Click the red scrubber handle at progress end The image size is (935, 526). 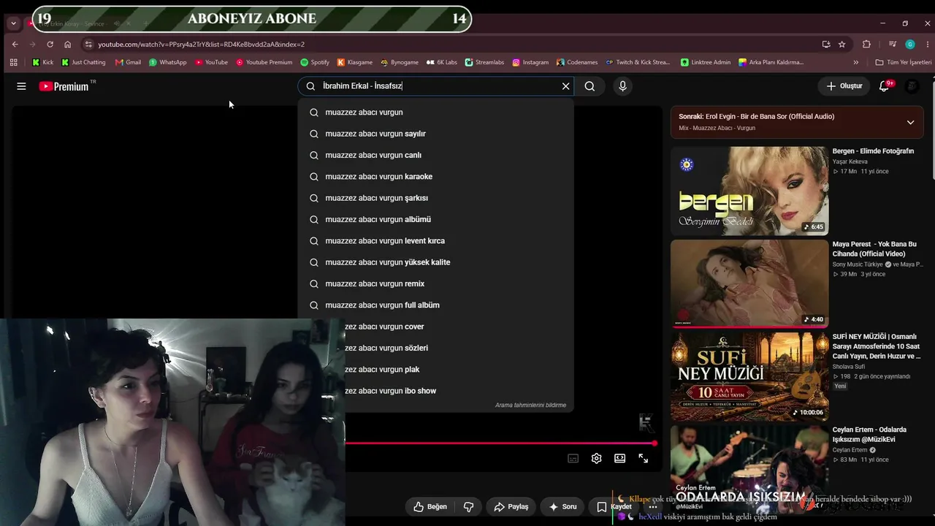click(x=654, y=443)
